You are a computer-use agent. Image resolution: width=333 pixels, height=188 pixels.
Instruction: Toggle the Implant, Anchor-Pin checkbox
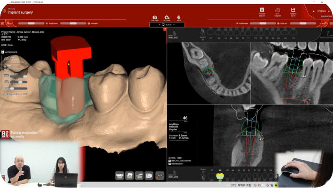tap(170, 161)
